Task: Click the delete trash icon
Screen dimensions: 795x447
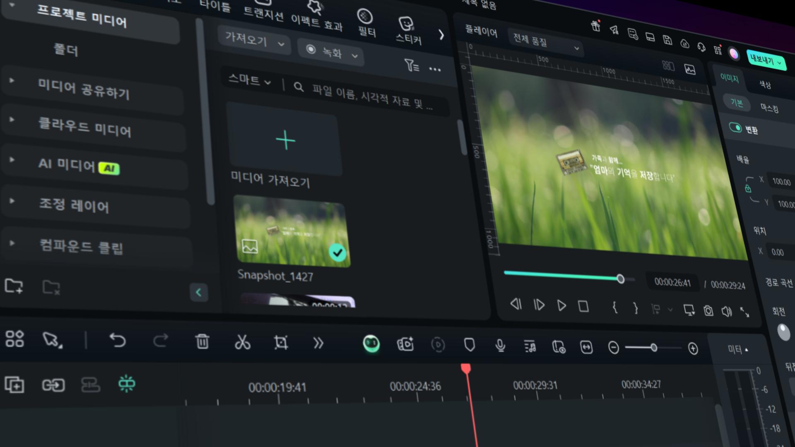Action: pyautogui.click(x=202, y=342)
